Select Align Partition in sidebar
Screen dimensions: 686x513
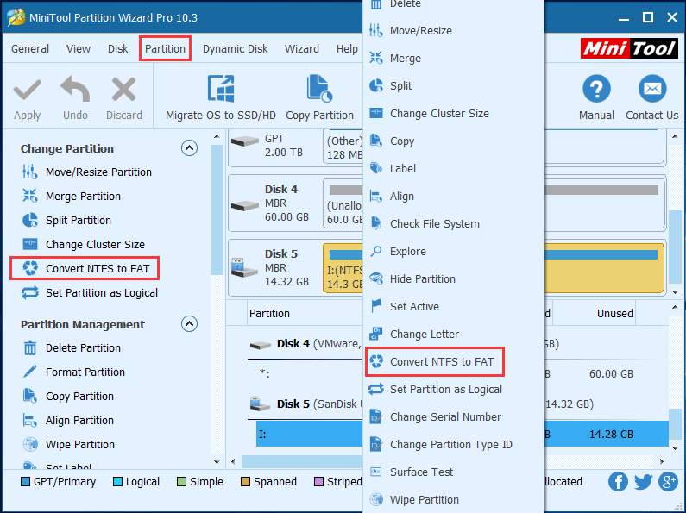68,421
